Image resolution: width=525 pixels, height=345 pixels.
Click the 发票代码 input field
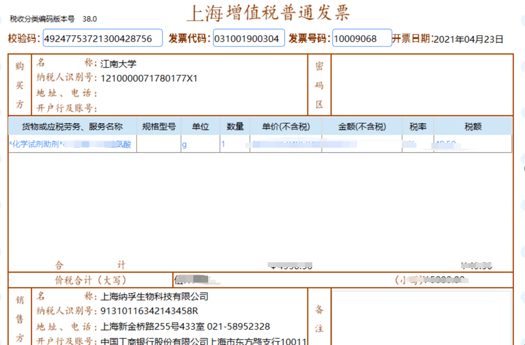(249, 38)
